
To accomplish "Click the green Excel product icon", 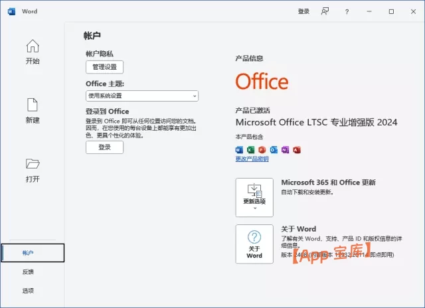I will click(x=251, y=150).
